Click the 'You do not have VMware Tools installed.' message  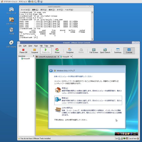(x=35, y=138)
